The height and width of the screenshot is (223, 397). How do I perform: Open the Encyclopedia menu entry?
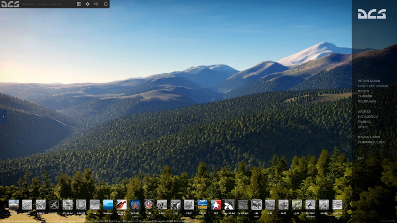(x=368, y=117)
